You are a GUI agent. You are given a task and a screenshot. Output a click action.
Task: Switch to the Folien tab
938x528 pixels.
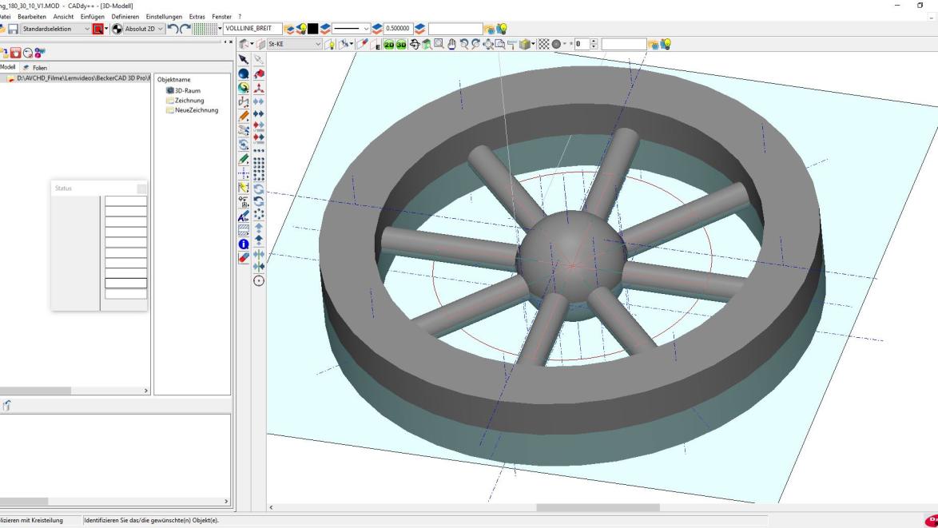coord(39,68)
